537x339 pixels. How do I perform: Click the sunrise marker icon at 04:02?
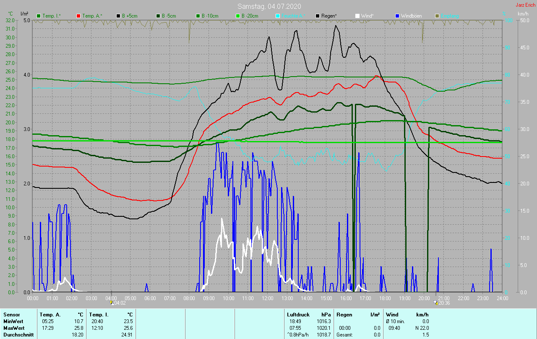tap(111, 303)
